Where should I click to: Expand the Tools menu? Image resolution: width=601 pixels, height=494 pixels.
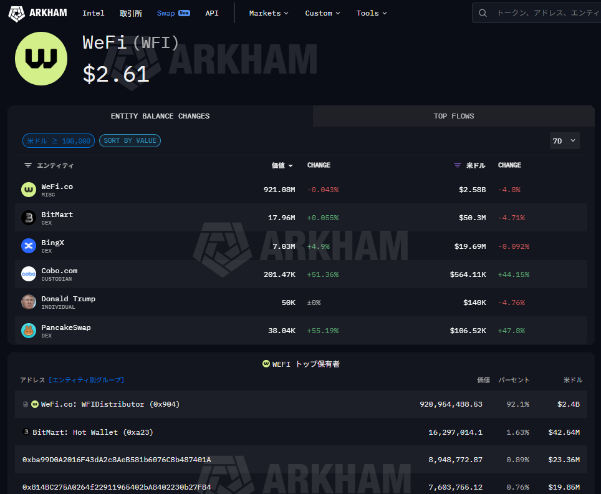click(x=372, y=13)
